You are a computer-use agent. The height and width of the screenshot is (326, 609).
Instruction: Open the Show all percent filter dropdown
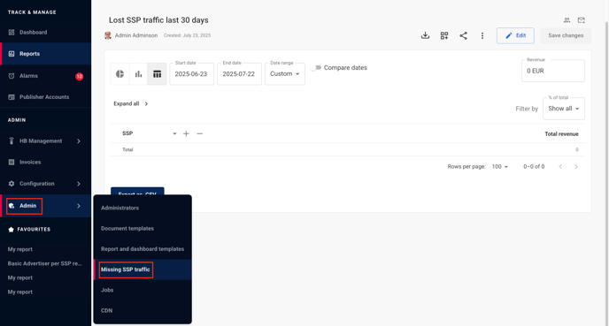(564, 109)
